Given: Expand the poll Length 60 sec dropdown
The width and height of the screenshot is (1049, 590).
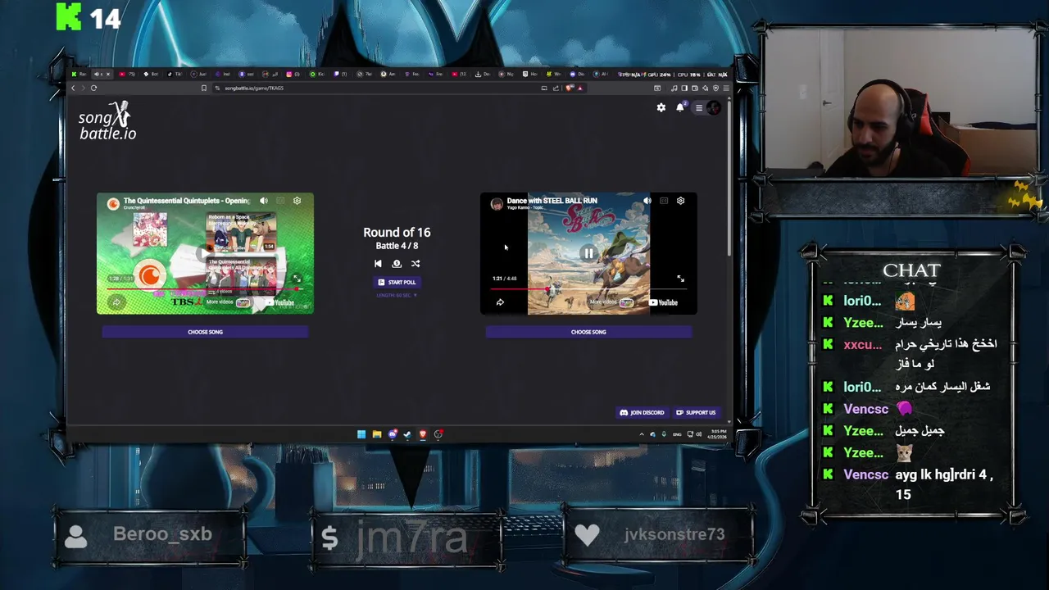Looking at the screenshot, I should pyautogui.click(x=397, y=295).
